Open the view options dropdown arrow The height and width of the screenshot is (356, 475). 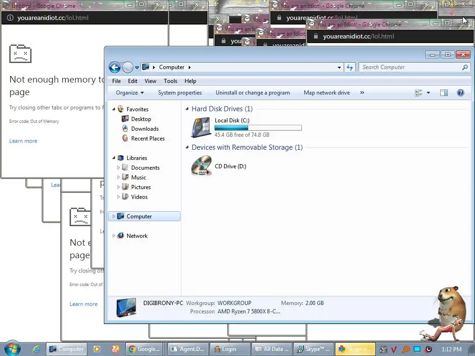click(x=428, y=93)
